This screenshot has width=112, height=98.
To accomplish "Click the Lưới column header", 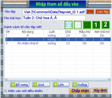I will (52, 32).
